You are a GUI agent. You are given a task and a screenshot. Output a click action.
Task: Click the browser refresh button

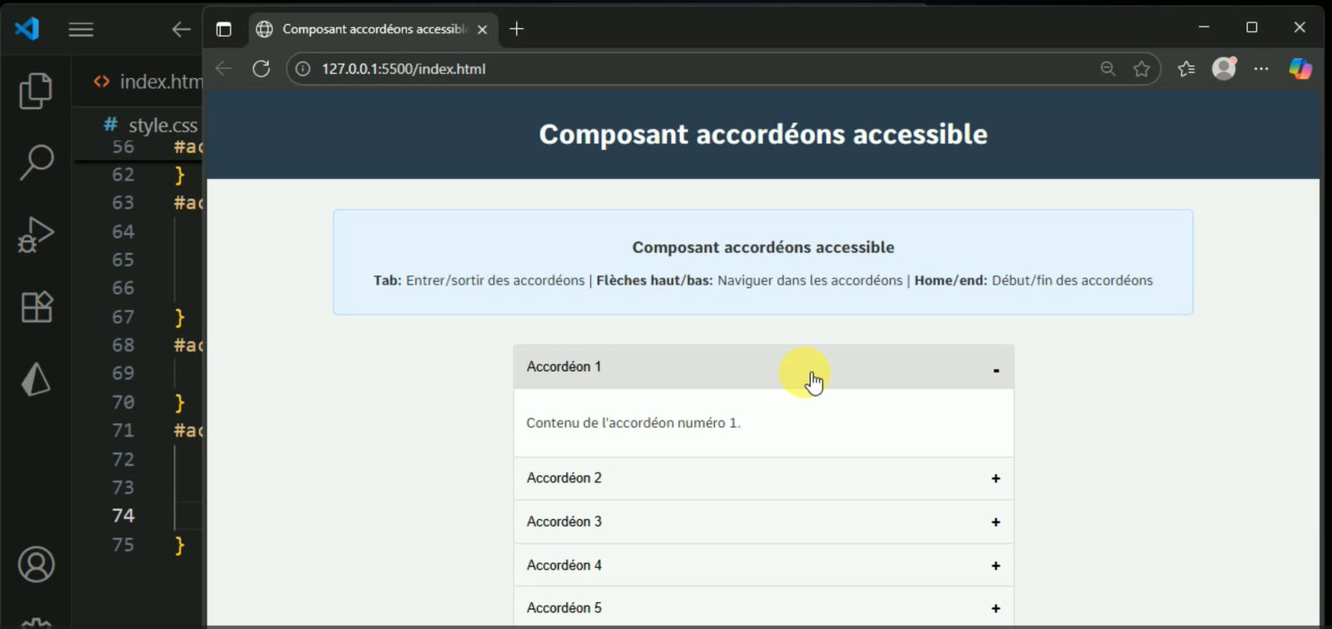[x=261, y=69]
